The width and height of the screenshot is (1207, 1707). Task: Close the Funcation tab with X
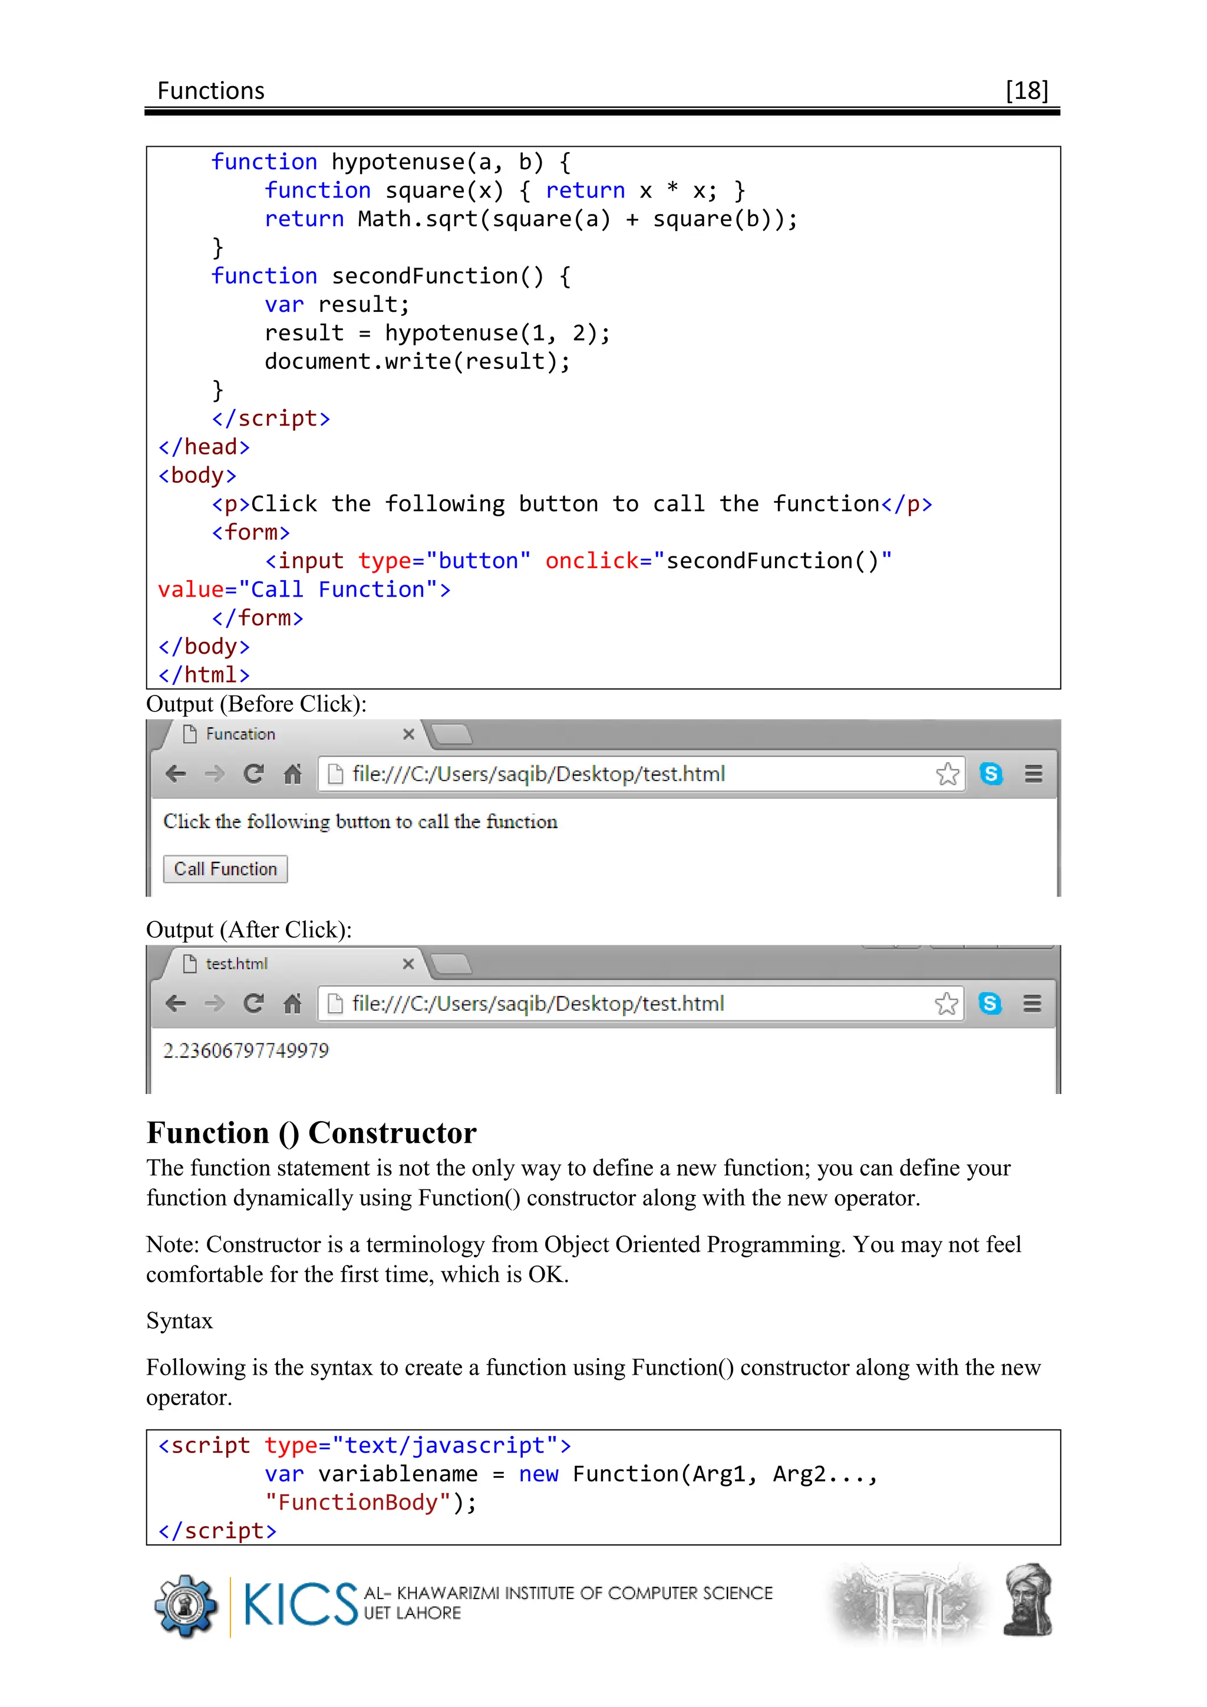click(x=408, y=734)
